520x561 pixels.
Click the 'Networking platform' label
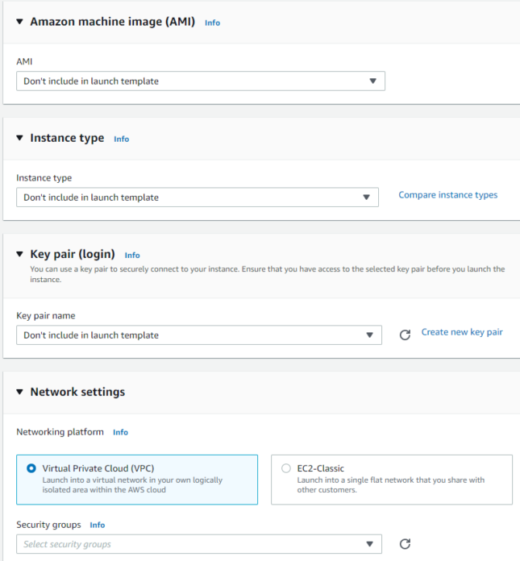(x=60, y=432)
